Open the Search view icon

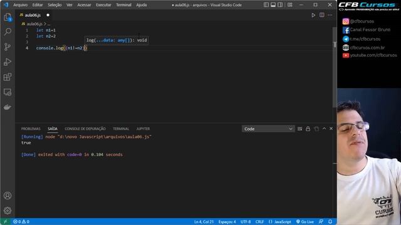click(x=8, y=32)
